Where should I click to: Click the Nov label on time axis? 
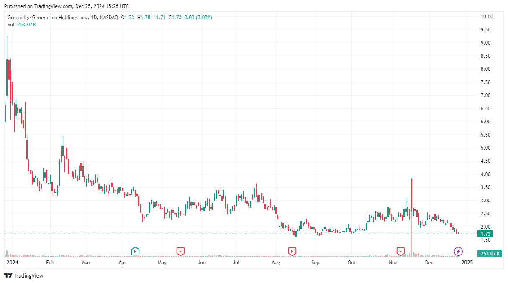(x=393, y=263)
